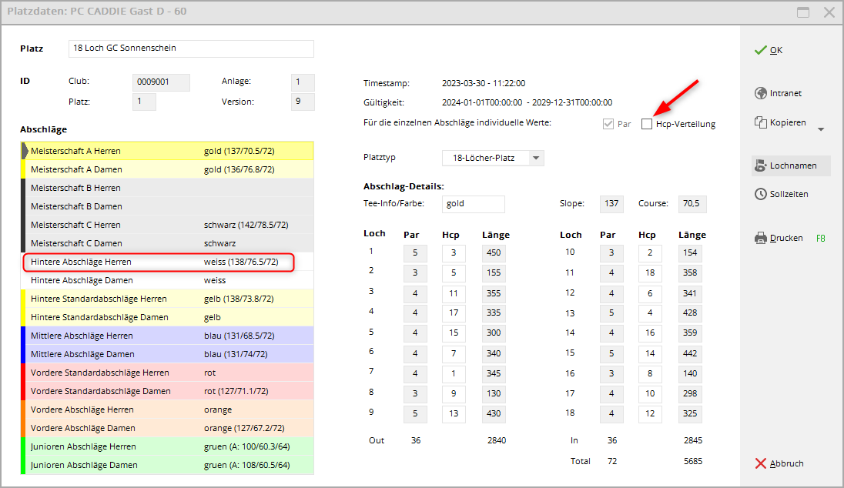The image size is (844, 488).
Task: Click the Hcp field for hole 1
Action: [454, 253]
